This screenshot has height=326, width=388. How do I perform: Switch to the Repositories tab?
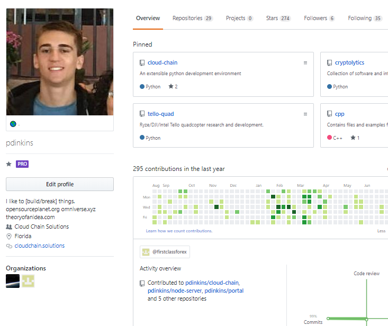192,19
